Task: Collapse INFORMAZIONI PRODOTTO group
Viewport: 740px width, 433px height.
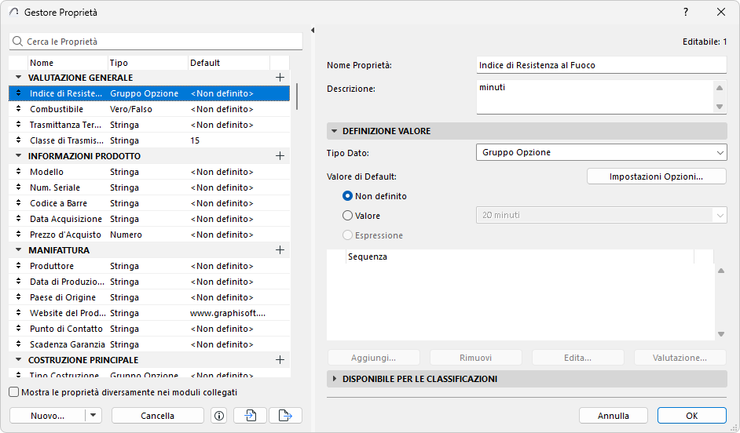Action: (18, 156)
